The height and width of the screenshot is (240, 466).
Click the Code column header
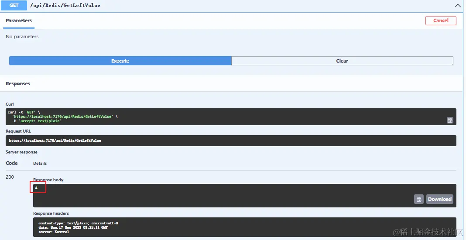pyautogui.click(x=12, y=163)
